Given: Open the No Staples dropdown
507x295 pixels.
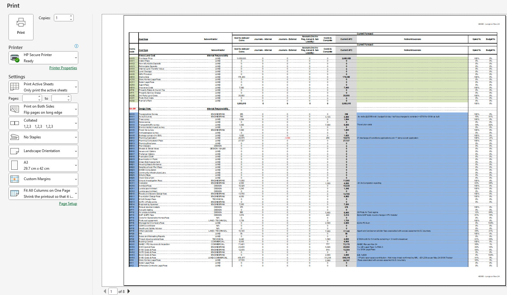Looking at the screenshot, I should point(44,137).
